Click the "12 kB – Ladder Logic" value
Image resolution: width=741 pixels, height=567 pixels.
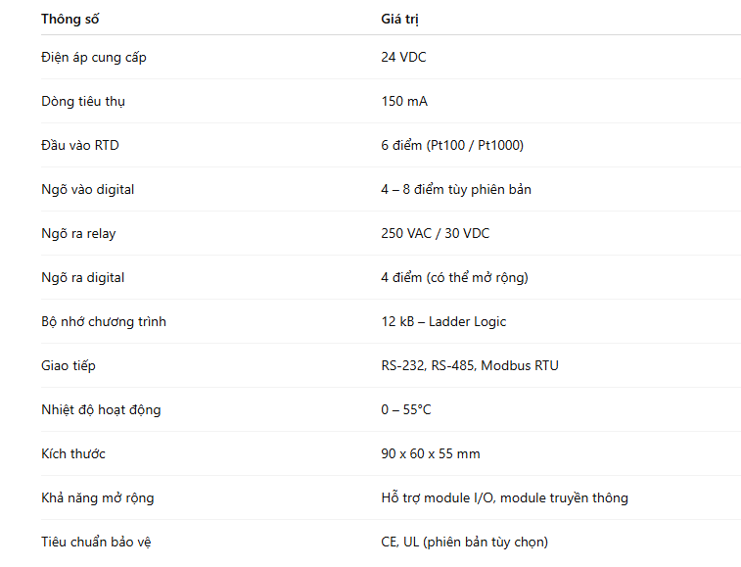click(x=443, y=321)
